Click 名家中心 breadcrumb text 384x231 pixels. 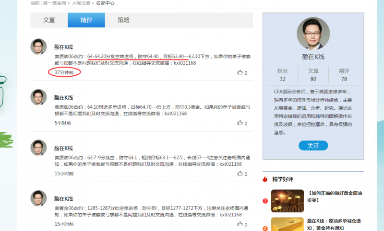[105, 3]
